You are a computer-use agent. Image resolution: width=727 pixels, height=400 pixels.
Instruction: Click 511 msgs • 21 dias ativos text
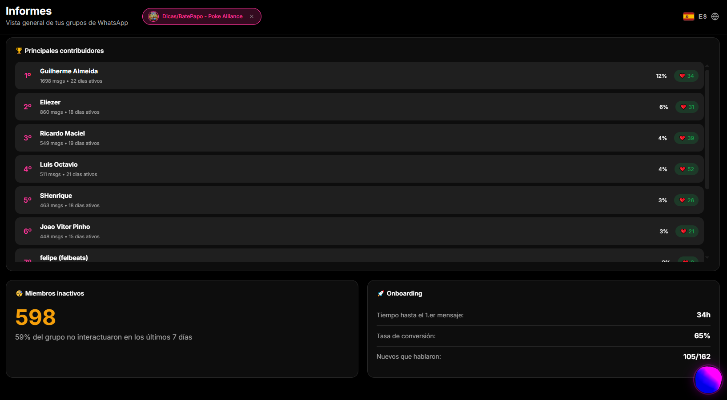click(x=68, y=175)
